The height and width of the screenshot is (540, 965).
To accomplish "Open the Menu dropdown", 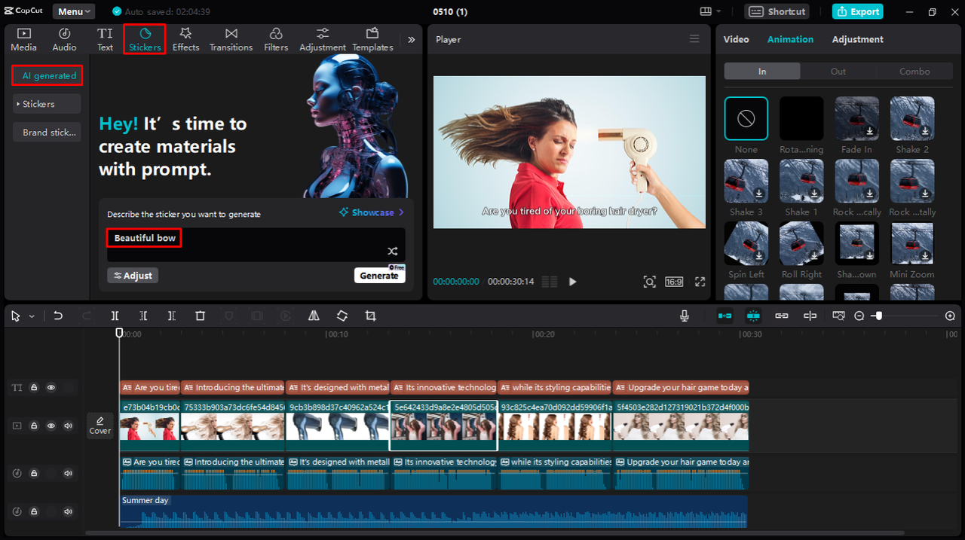I will (74, 11).
